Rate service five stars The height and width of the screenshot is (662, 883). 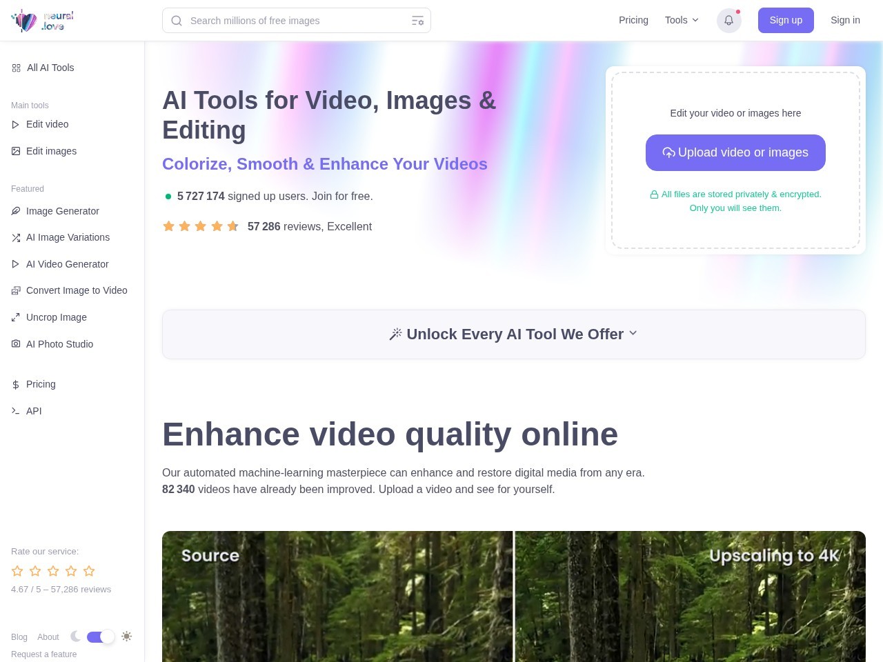[x=89, y=571]
